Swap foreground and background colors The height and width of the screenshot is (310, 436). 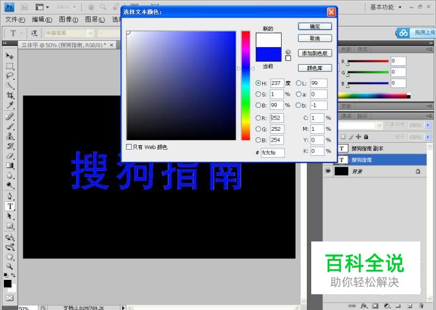(13, 275)
